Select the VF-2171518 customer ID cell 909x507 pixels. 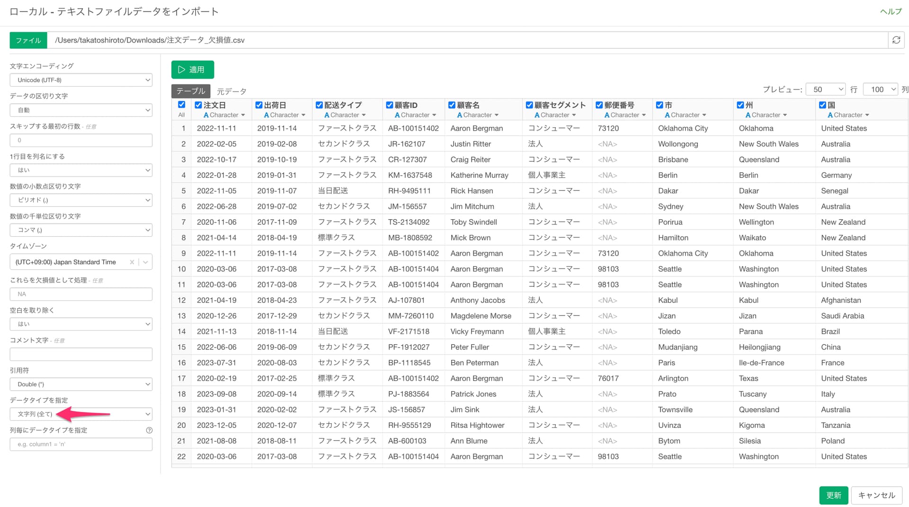413,331
